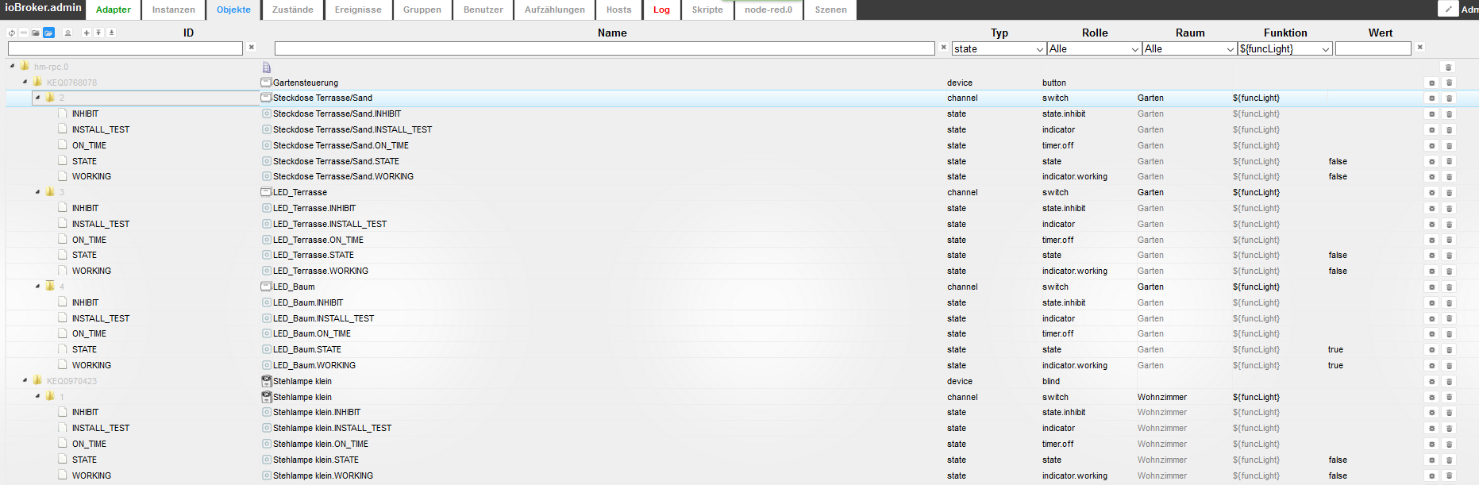This screenshot has height=485, width=1479.
Task: Click the download arrow toolbar icon
Action: (x=111, y=33)
